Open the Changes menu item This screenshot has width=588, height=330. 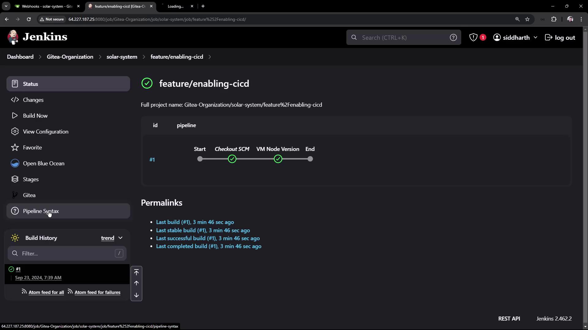point(33,100)
